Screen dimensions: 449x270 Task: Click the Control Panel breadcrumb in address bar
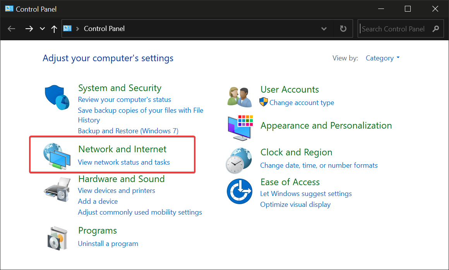click(x=104, y=29)
